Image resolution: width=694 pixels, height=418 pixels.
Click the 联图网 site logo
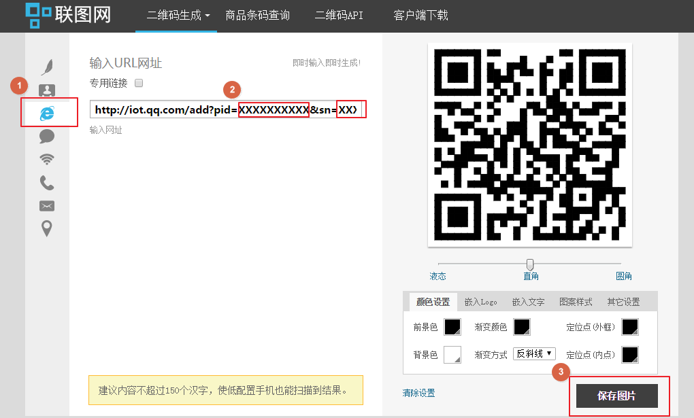[68, 15]
